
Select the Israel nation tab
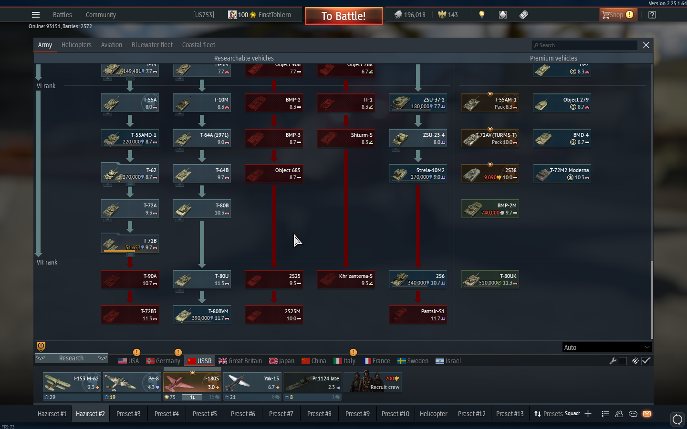click(x=448, y=361)
